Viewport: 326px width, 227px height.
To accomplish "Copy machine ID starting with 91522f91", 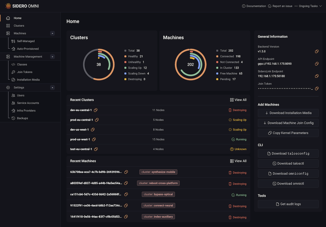I will 126,206.
